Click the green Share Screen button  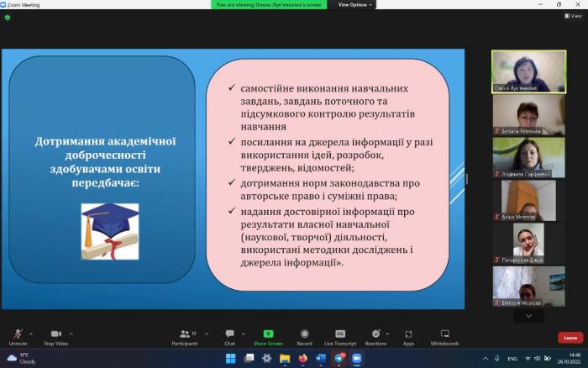268,336
